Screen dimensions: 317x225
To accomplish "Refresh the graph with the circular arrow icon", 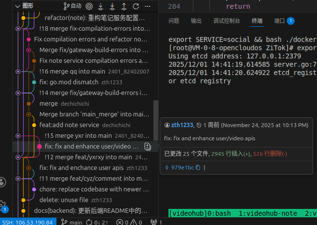I will point(136,6).
